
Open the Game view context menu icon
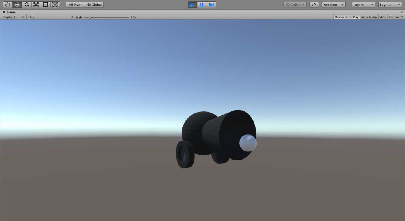401,12
